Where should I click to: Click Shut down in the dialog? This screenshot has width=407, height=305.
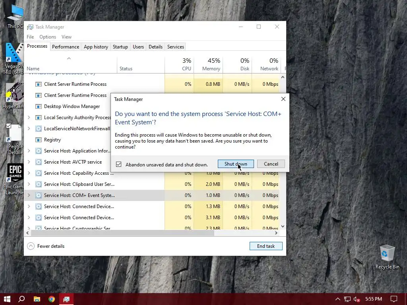point(236,164)
